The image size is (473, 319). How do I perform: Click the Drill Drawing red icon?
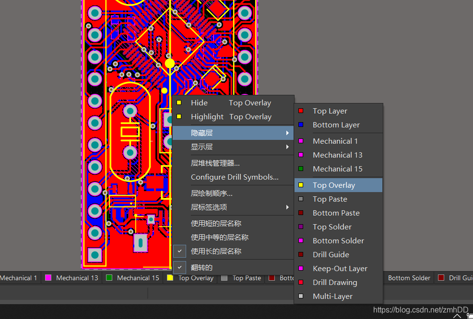tap(301, 282)
